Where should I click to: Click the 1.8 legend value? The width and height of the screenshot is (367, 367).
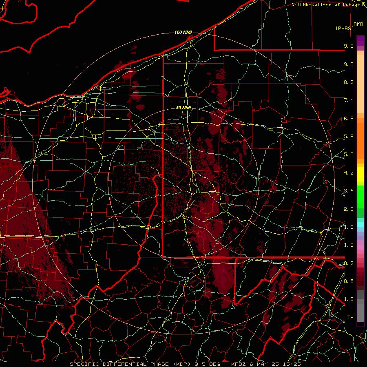[x=349, y=227]
